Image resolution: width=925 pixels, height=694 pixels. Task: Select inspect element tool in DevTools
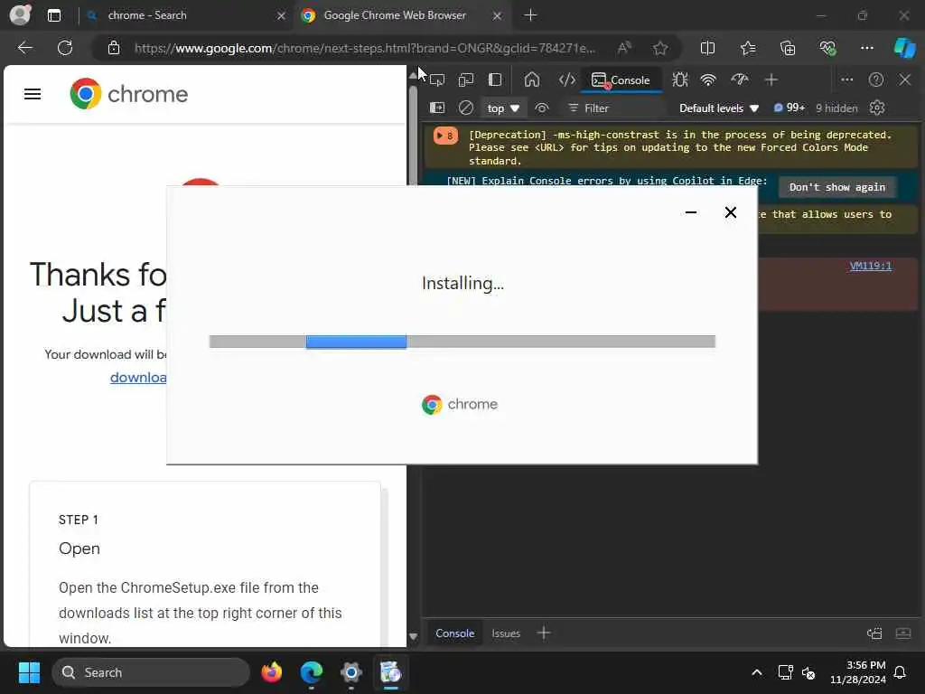coord(437,80)
